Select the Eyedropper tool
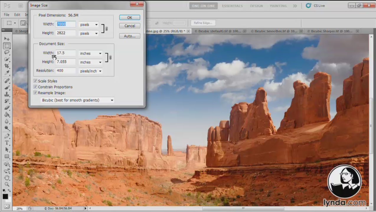The image size is (376, 212). [x=6, y=73]
